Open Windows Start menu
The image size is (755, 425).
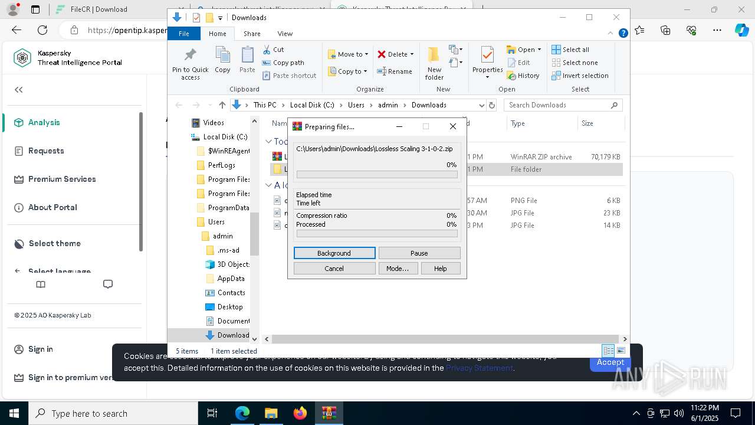coord(14,413)
